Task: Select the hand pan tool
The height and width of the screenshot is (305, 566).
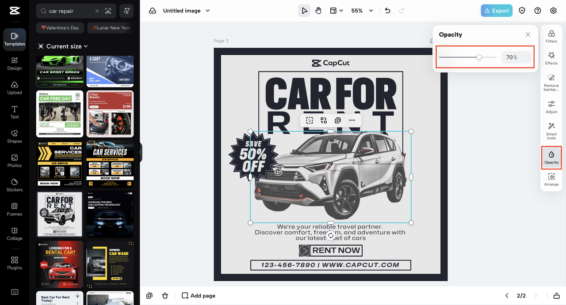Action: (x=318, y=11)
